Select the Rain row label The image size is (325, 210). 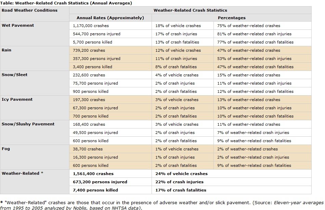[x=6, y=50]
